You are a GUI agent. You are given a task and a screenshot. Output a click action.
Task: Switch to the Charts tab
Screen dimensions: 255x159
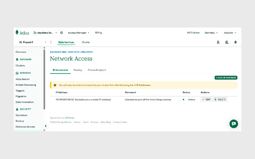[x=86, y=42]
